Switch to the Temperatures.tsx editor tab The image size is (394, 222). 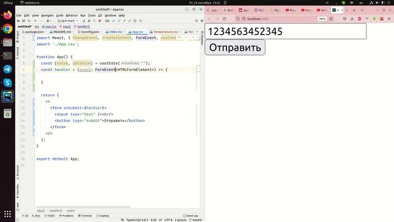[x=164, y=32]
